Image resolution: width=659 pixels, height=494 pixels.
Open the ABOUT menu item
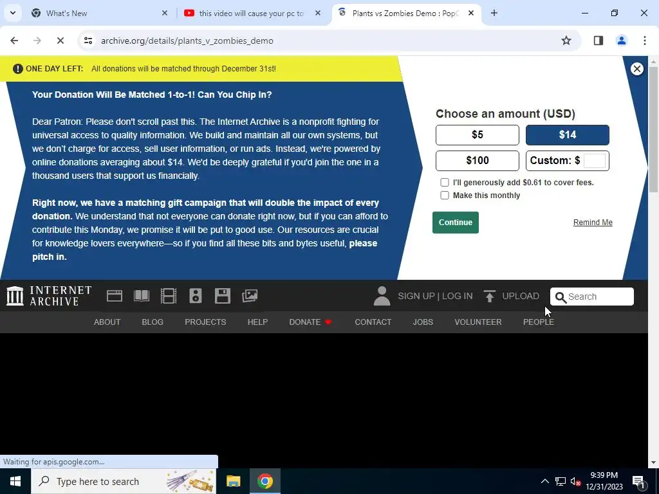pyautogui.click(x=107, y=322)
